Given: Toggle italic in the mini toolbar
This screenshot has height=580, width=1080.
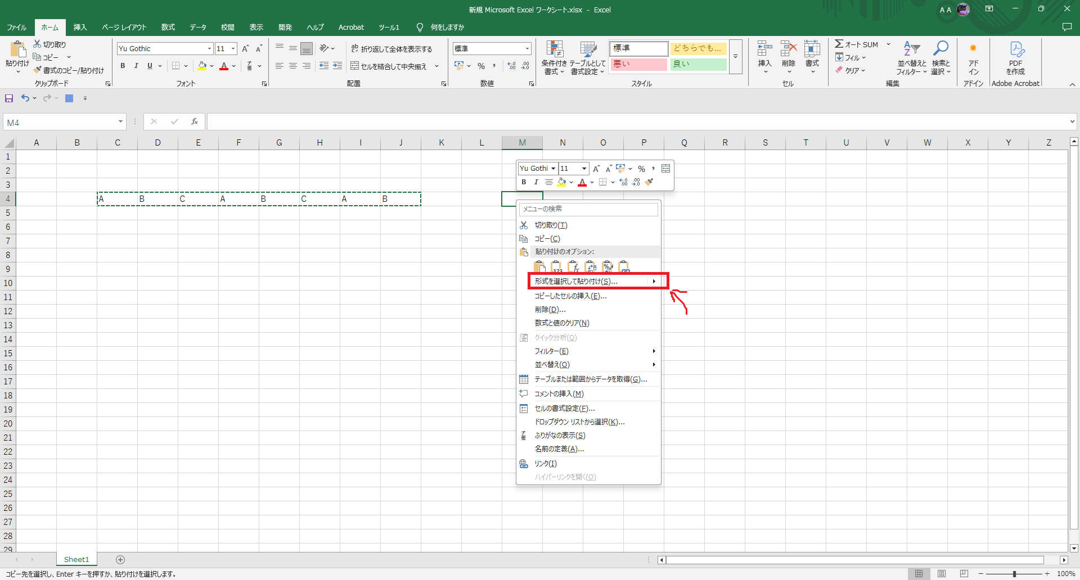Looking at the screenshot, I should (536, 182).
